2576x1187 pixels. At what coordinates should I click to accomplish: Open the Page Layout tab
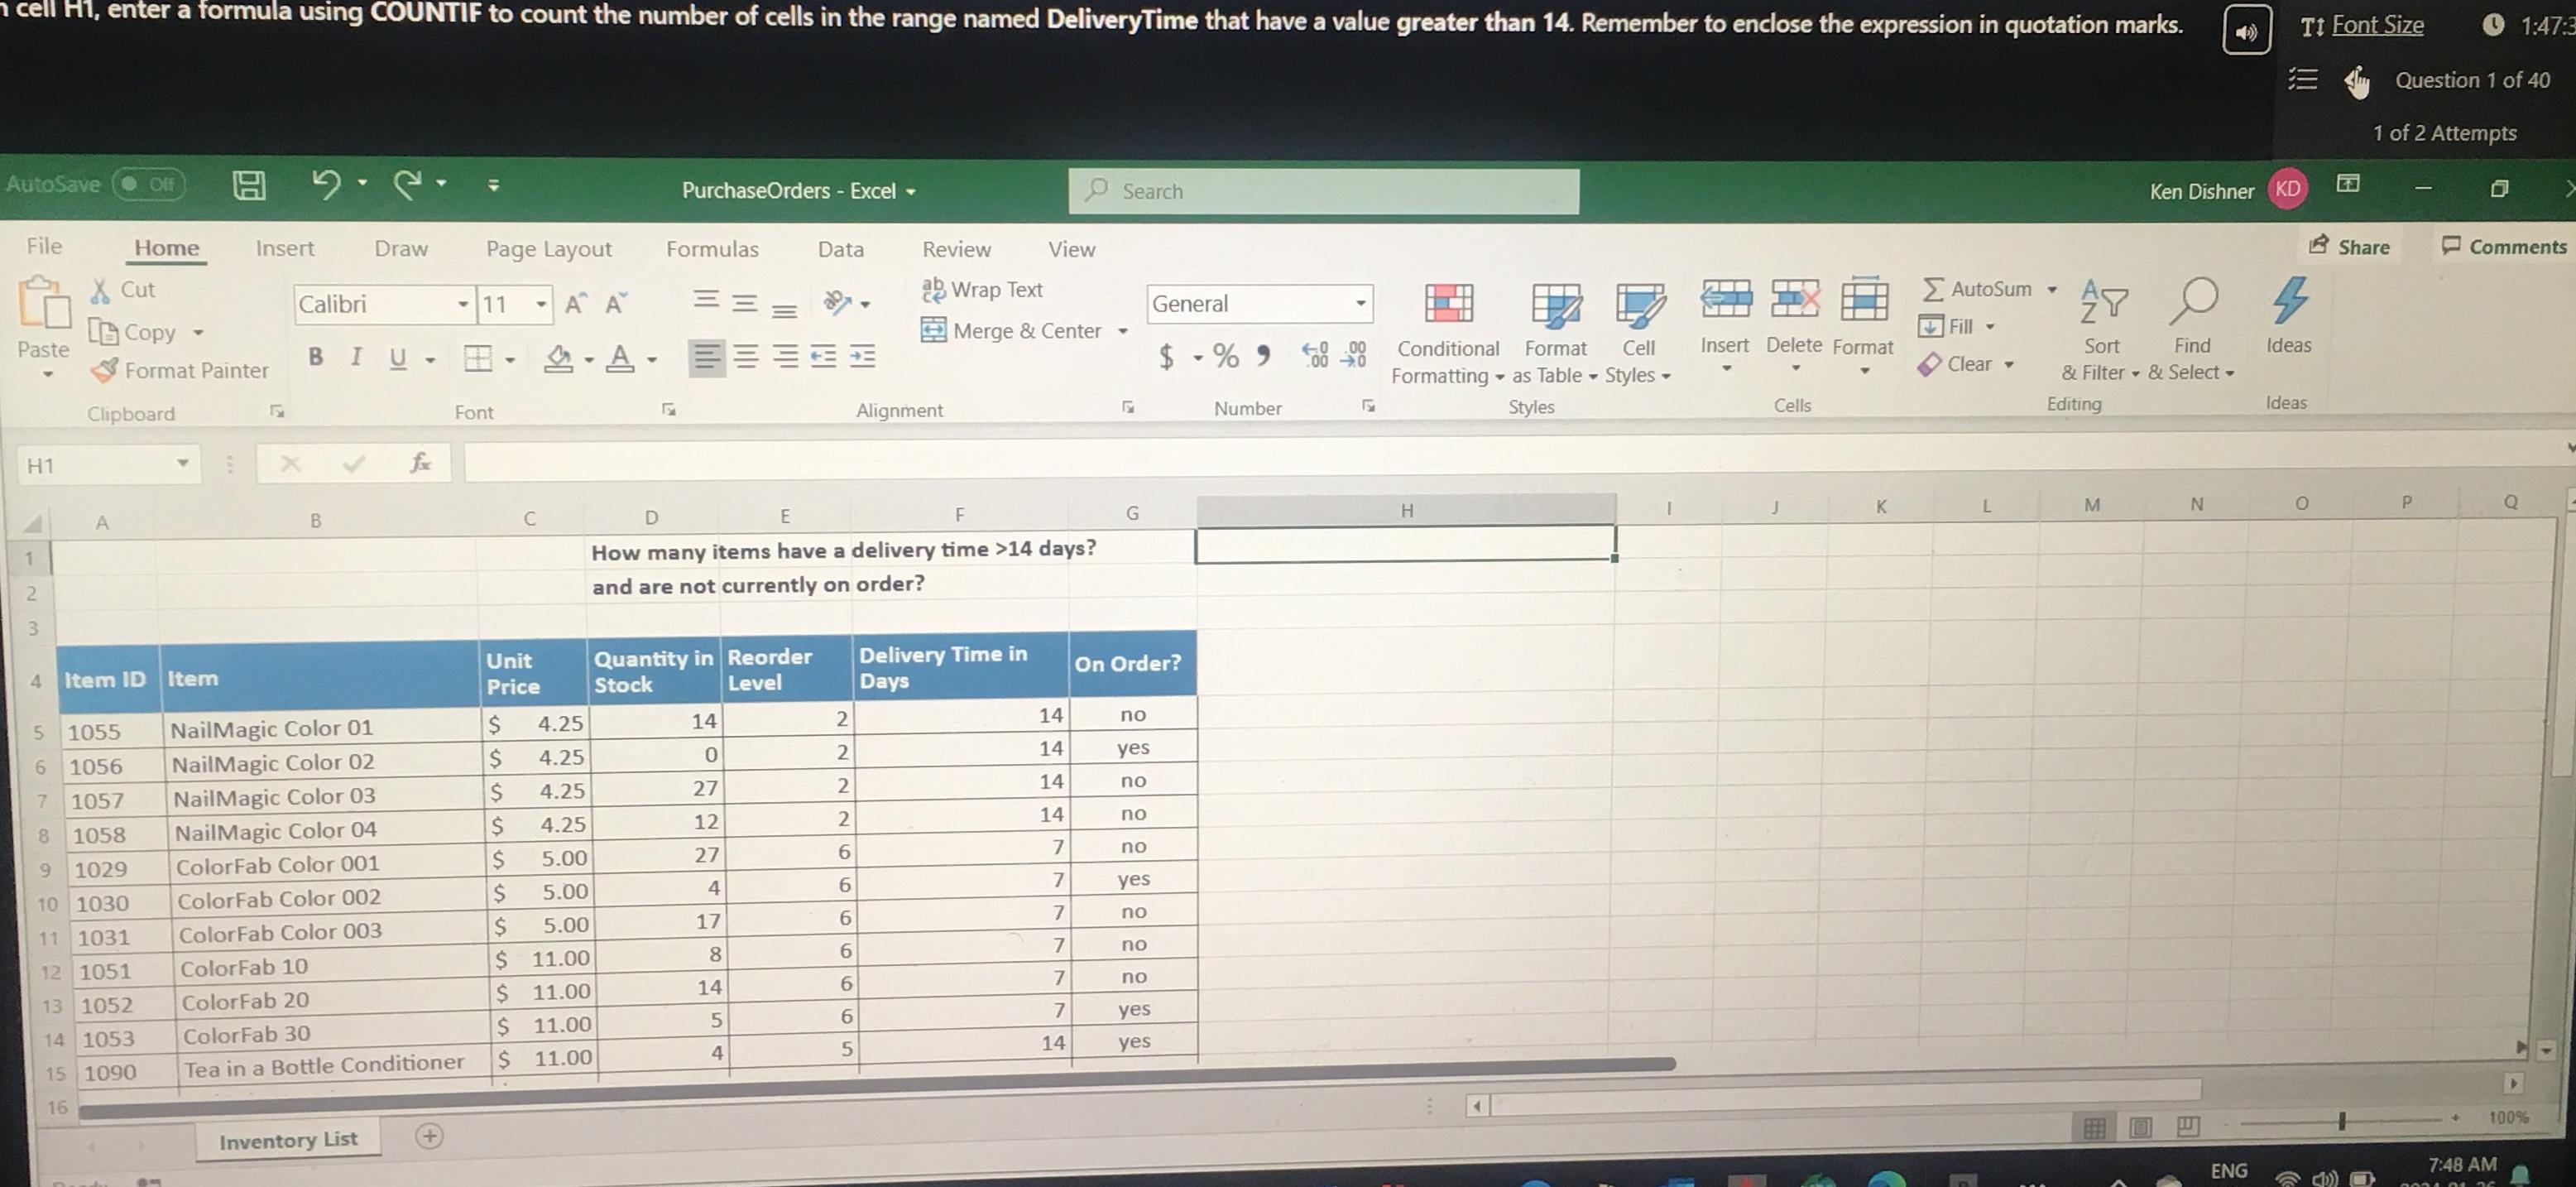548,249
